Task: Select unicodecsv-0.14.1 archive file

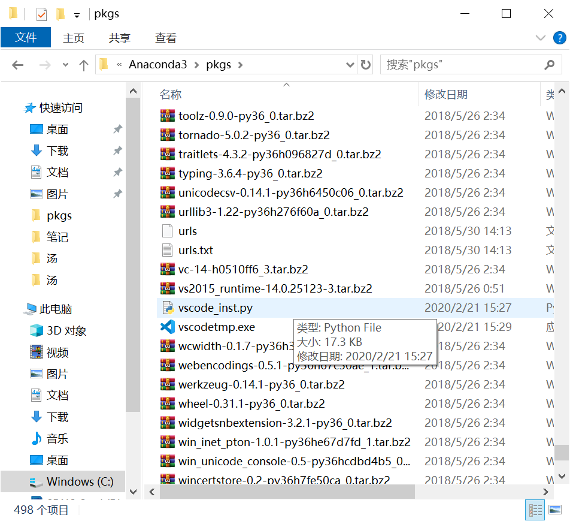Action: (x=291, y=192)
